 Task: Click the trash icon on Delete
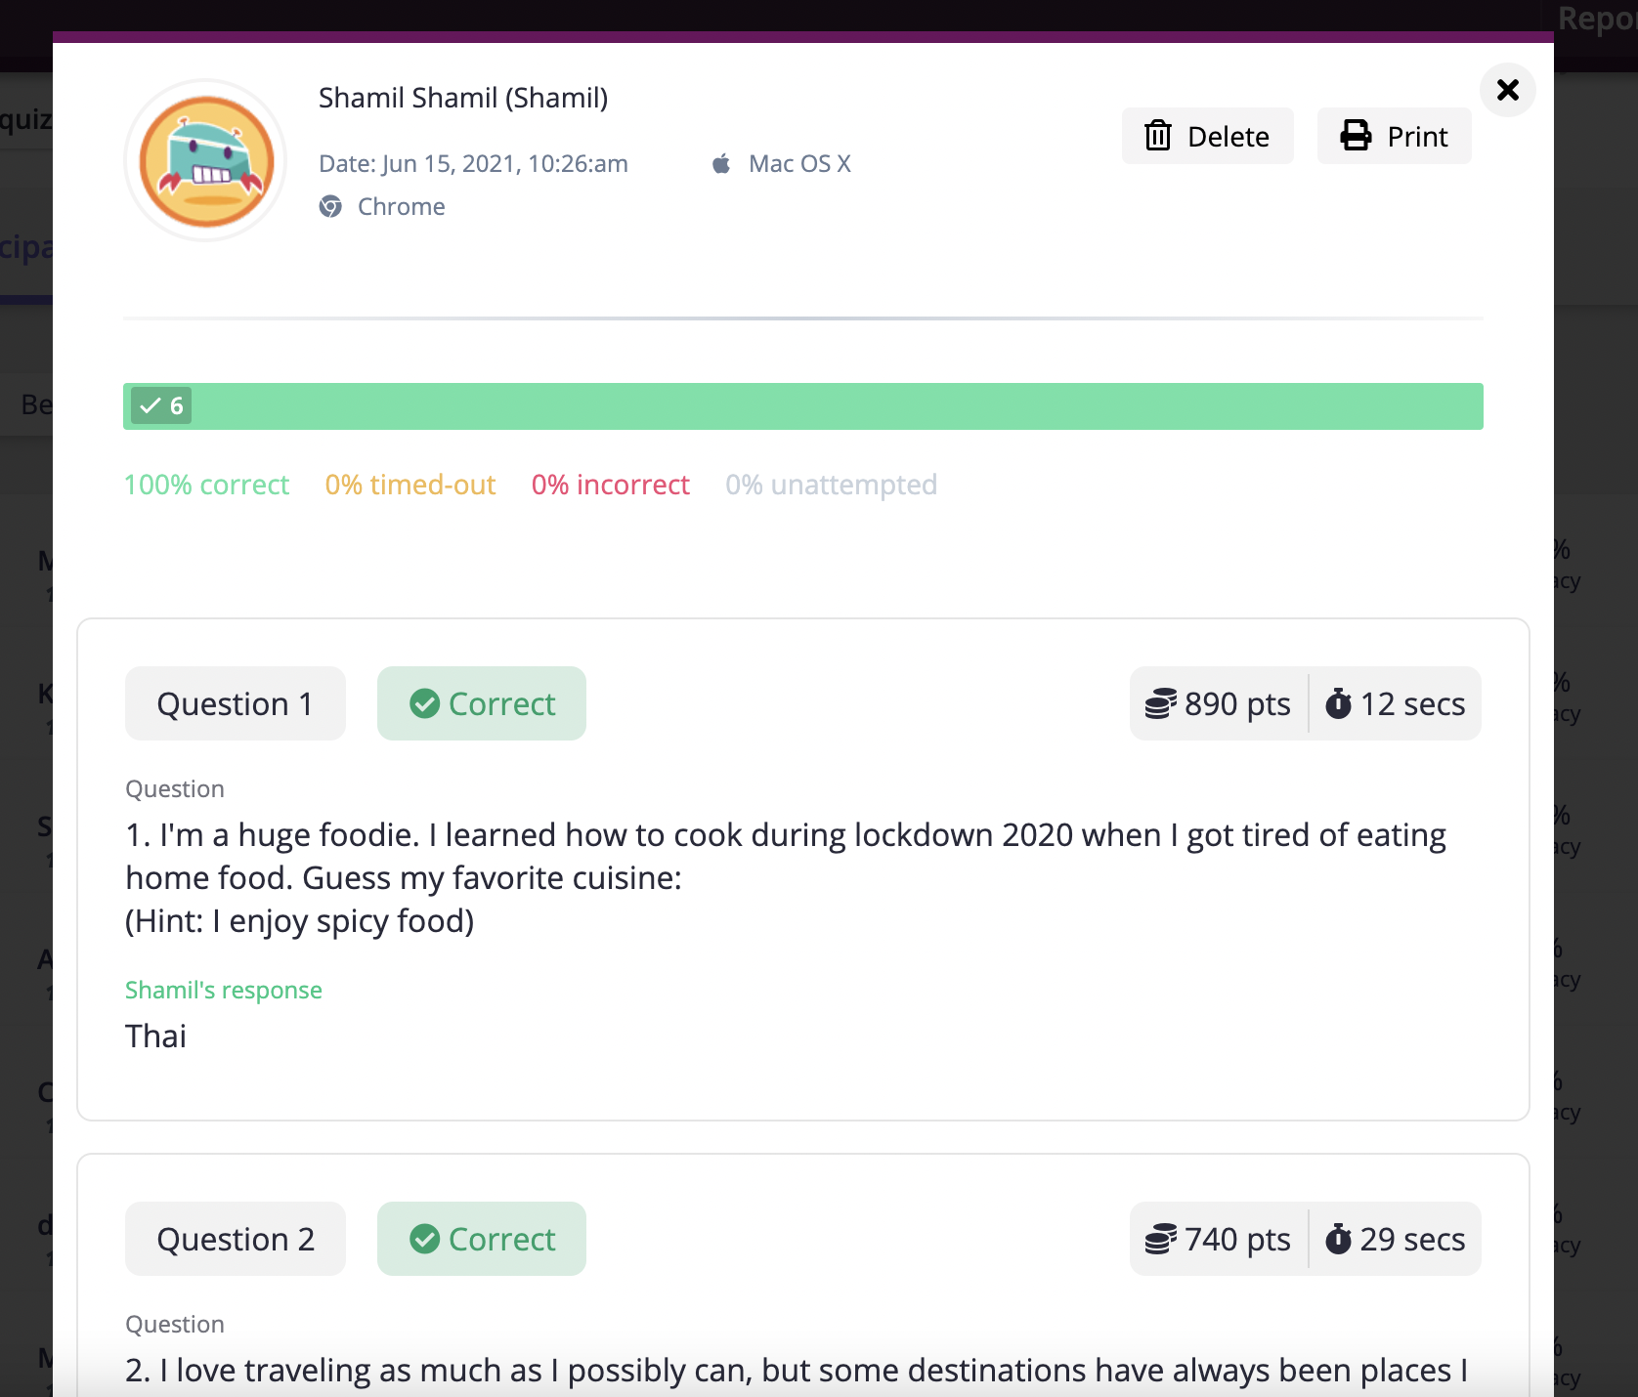tap(1158, 136)
